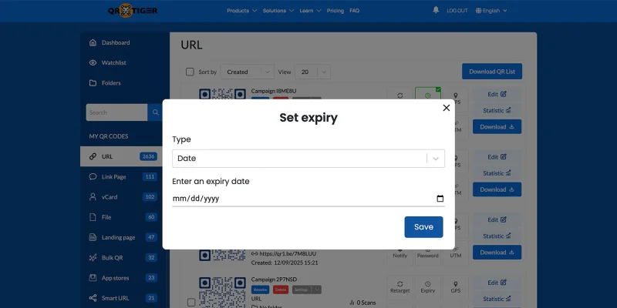617x308 pixels.
Task: Click Retarget for Campaign 2P7NSD
Action: click(400, 287)
